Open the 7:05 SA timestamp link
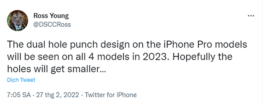Image resolution: width=264 pixels, height=105 pixels. pyautogui.click(x=19, y=95)
